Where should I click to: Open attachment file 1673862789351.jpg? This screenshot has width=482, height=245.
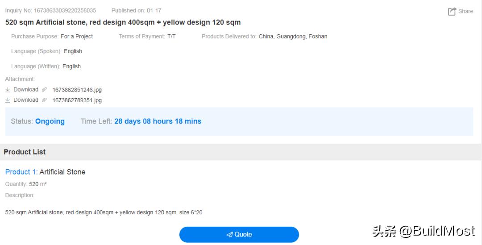tap(77, 100)
